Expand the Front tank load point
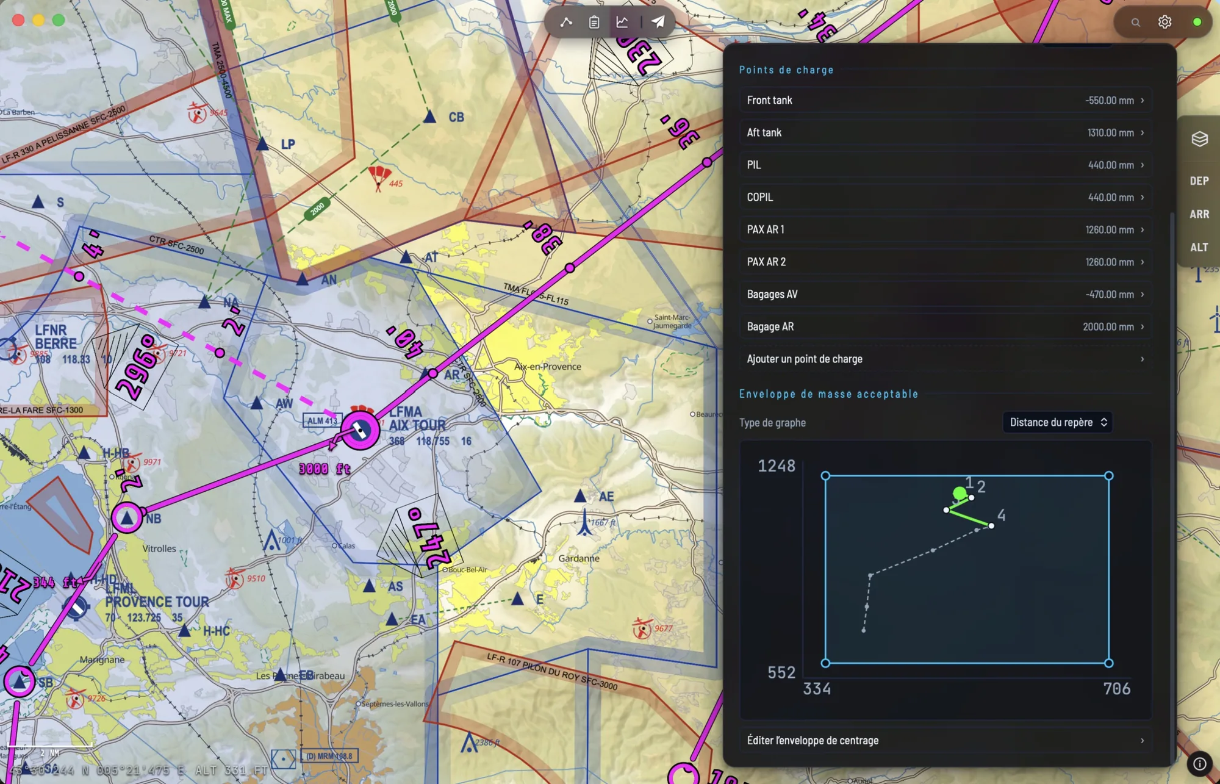1220x784 pixels. coord(945,100)
